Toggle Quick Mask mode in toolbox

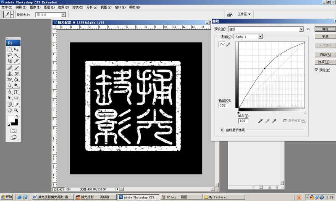tap(13, 130)
